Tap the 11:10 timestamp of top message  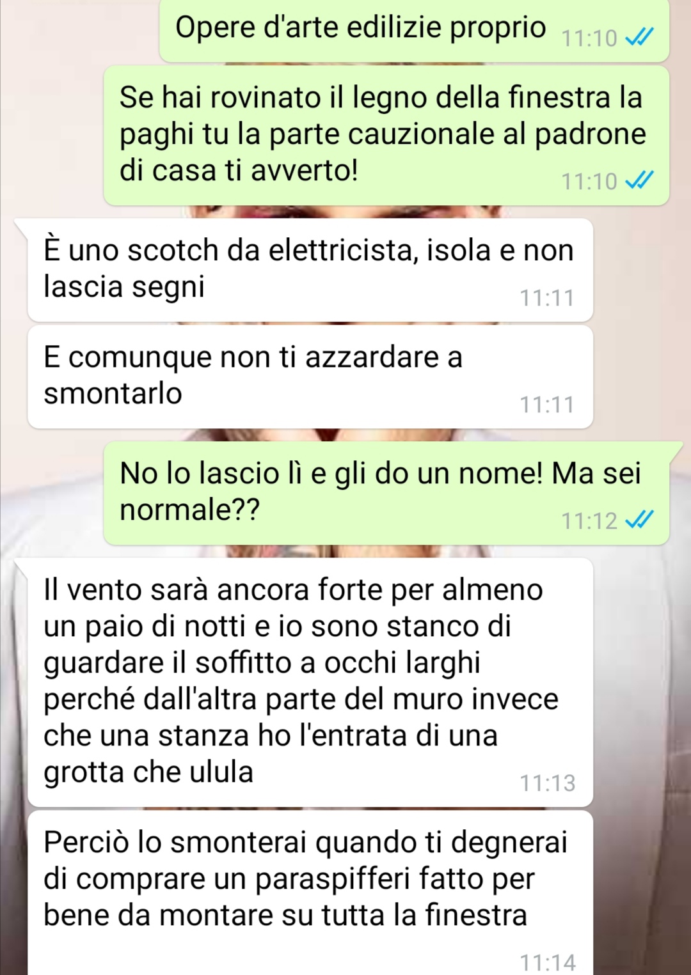pos(589,38)
